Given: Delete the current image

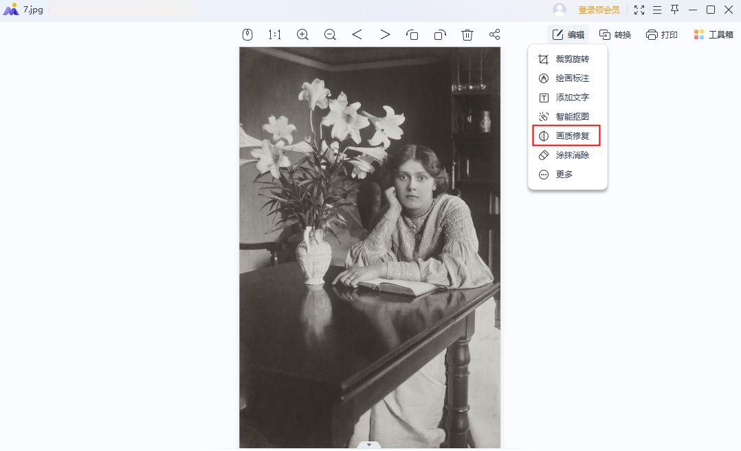Looking at the screenshot, I should pyautogui.click(x=467, y=34).
